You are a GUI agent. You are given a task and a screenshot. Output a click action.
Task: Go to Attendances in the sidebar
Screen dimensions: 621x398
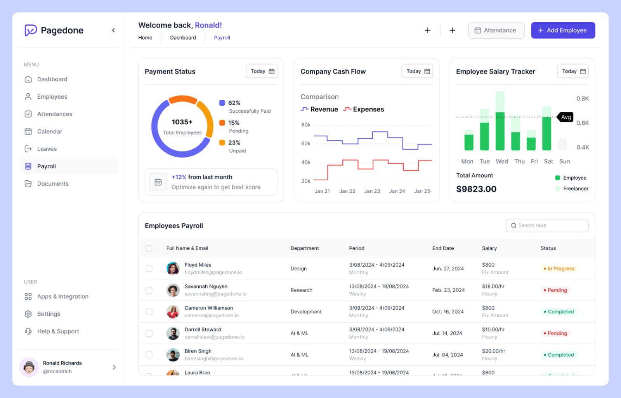(x=69, y=114)
